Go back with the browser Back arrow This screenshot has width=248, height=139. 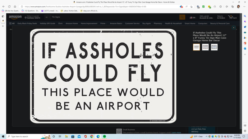4,6
